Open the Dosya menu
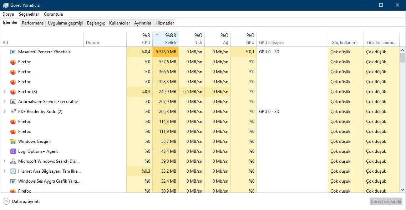The height and width of the screenshot is (210, 406). [8, 14]
